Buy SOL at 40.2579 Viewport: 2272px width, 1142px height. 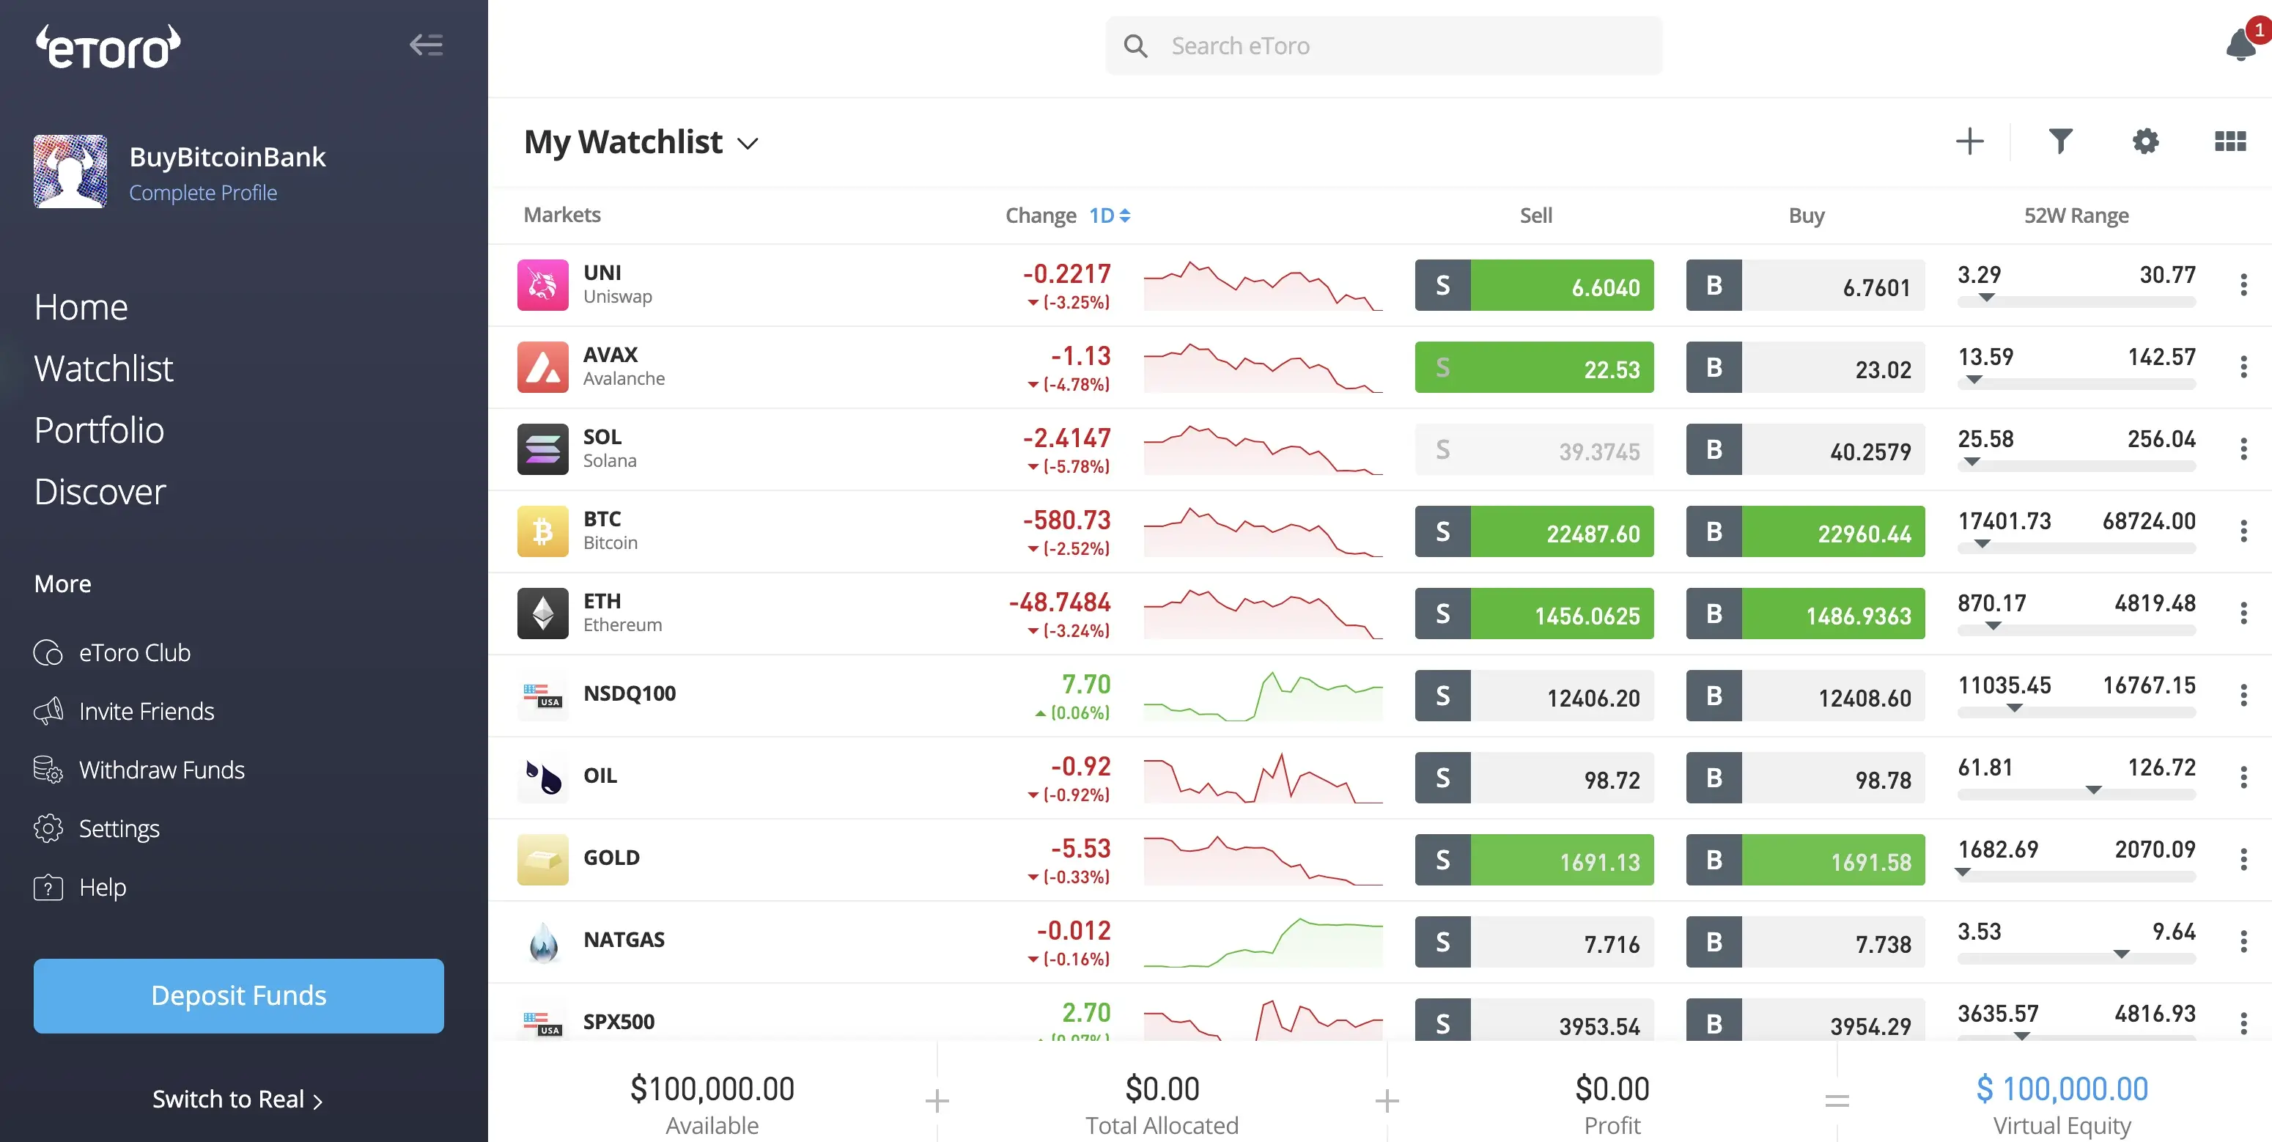1804,449
